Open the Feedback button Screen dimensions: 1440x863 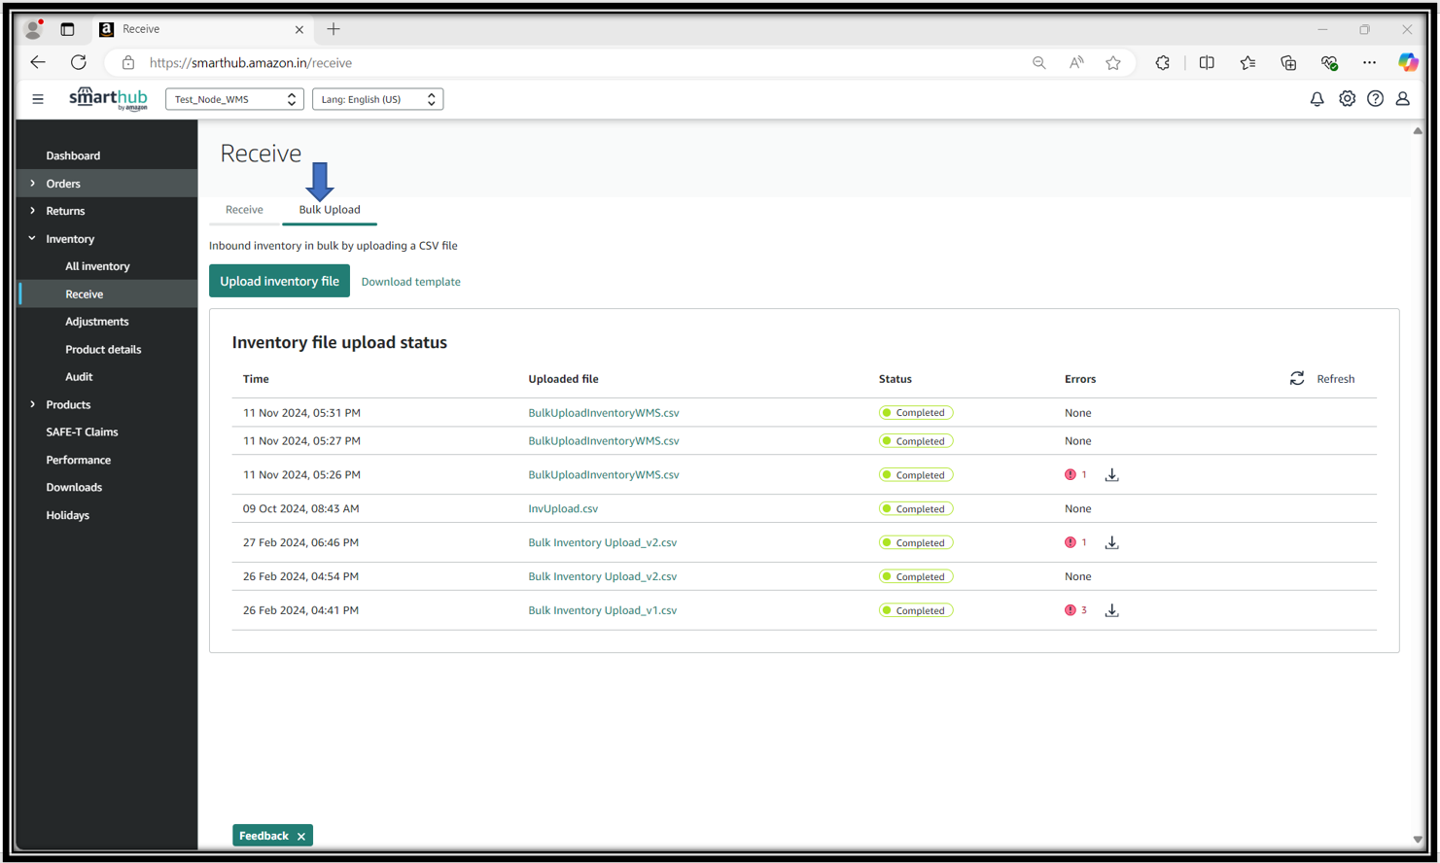pyautogui.click(x=263, y=836)
